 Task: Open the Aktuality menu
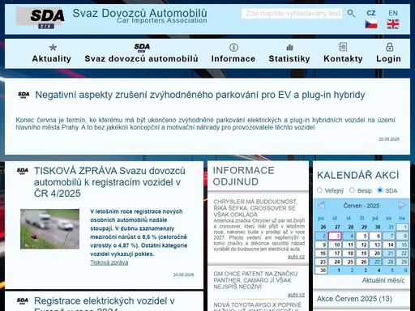(52, 58)
